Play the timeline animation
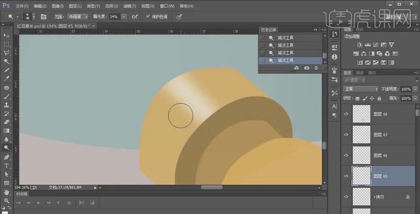This screenshot has width=420, height=214. 39,203
